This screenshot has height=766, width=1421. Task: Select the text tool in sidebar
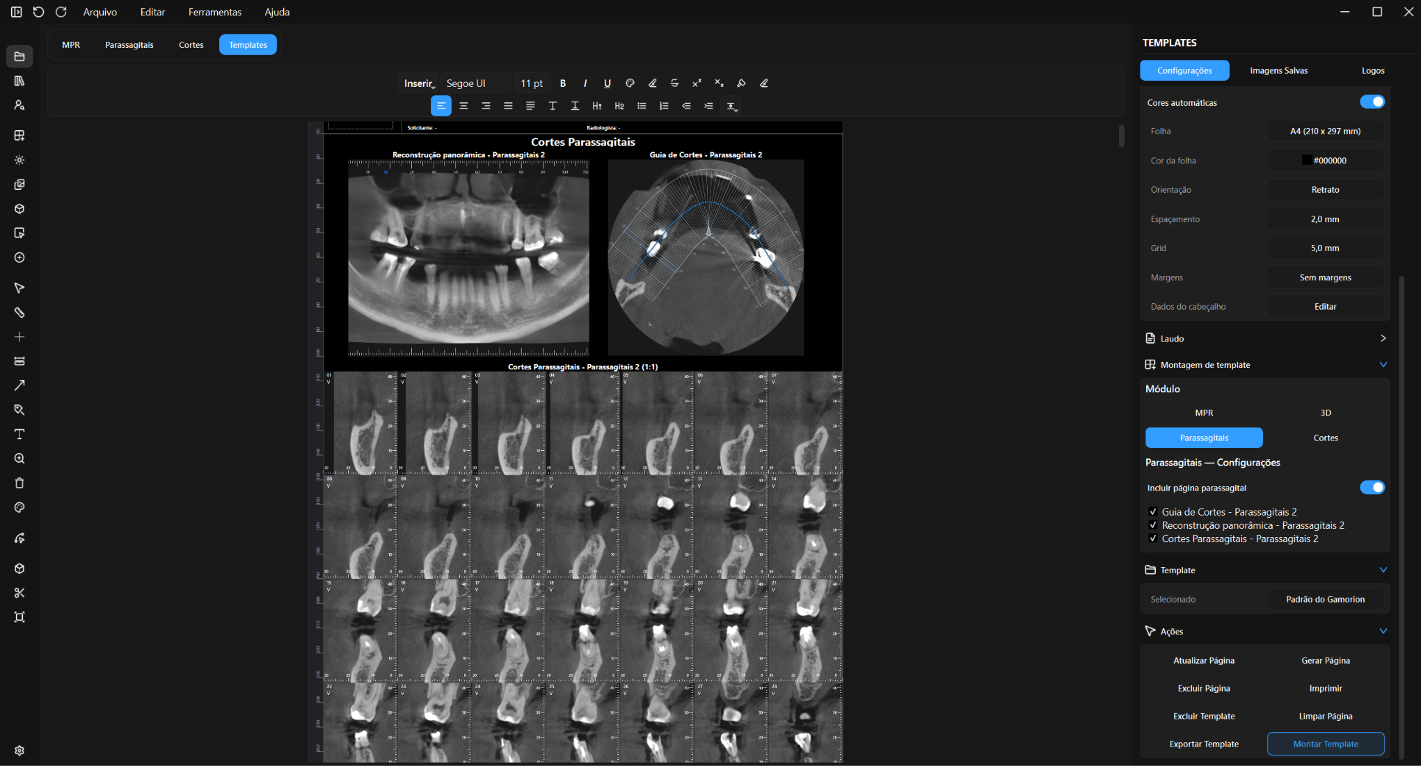coord(19,434)
